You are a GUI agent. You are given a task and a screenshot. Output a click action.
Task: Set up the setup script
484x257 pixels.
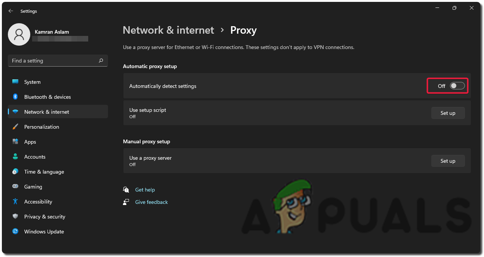pyautogui.click(x=448, y=113)
